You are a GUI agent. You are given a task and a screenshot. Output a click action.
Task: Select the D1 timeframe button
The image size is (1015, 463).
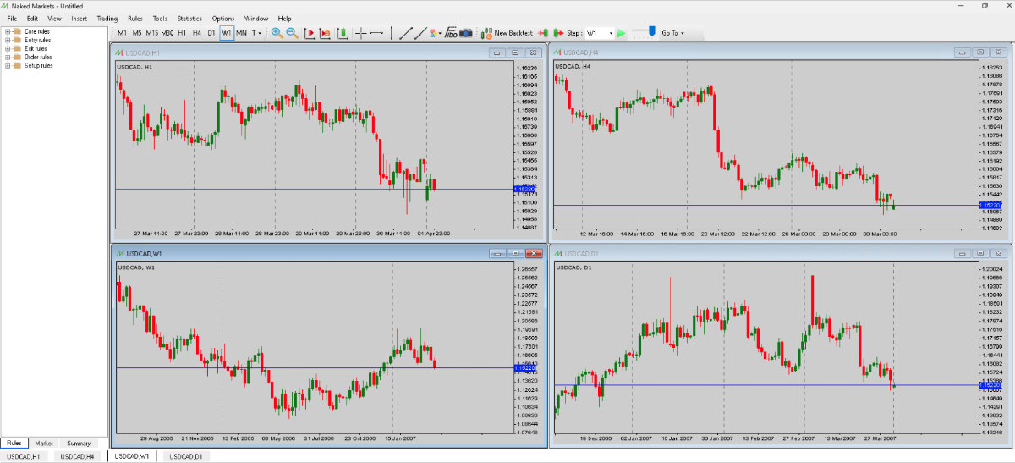[x=211, y=33]
